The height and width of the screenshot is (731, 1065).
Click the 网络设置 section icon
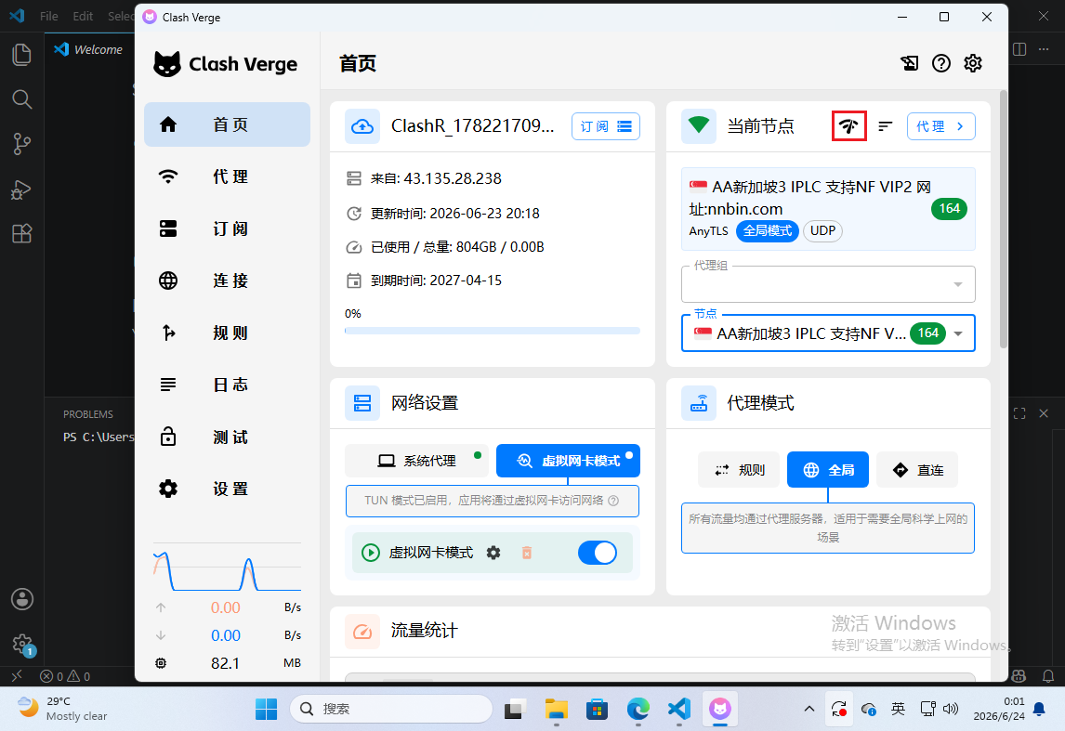(x=362, y=403)
